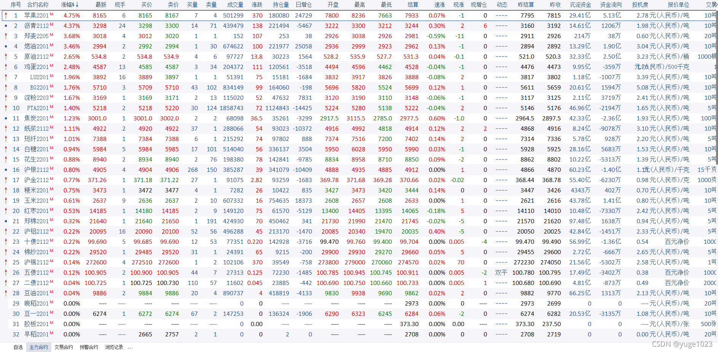
Task: Click 沪锡2112 latest price 272600
Action: pyautogui.click(x=96, y=262)
